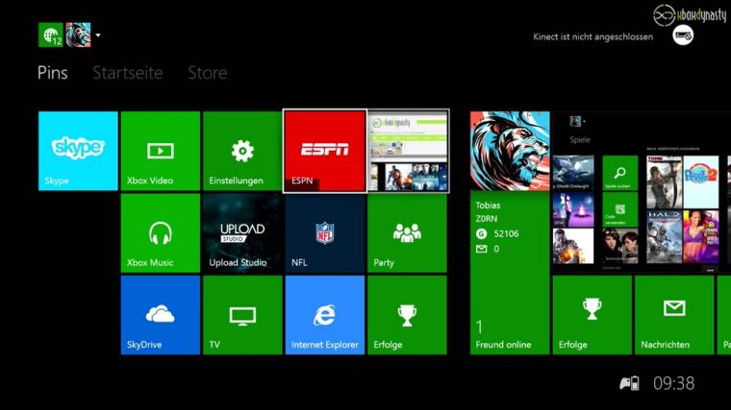Launch Internet Explorer tile
Viewport: 731px width, 410px height.
(325, 315)
